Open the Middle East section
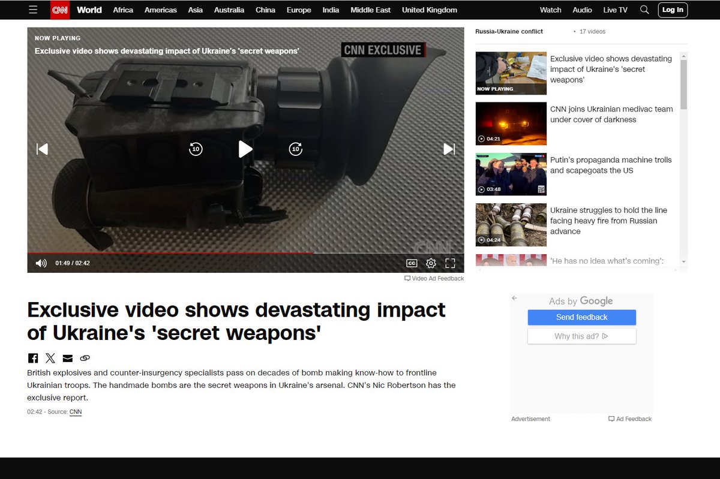The height and width of the screenshot is (479, 720). tap(370, 10)
